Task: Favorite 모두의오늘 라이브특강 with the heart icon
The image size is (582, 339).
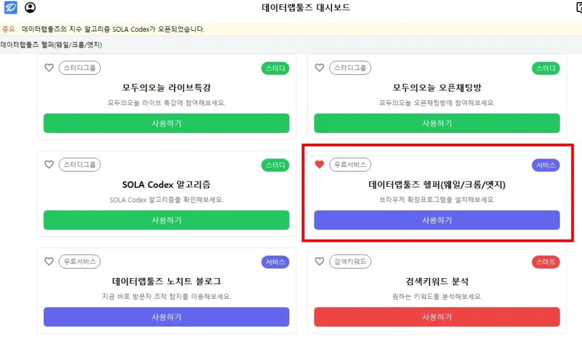Action: point(49,68)
